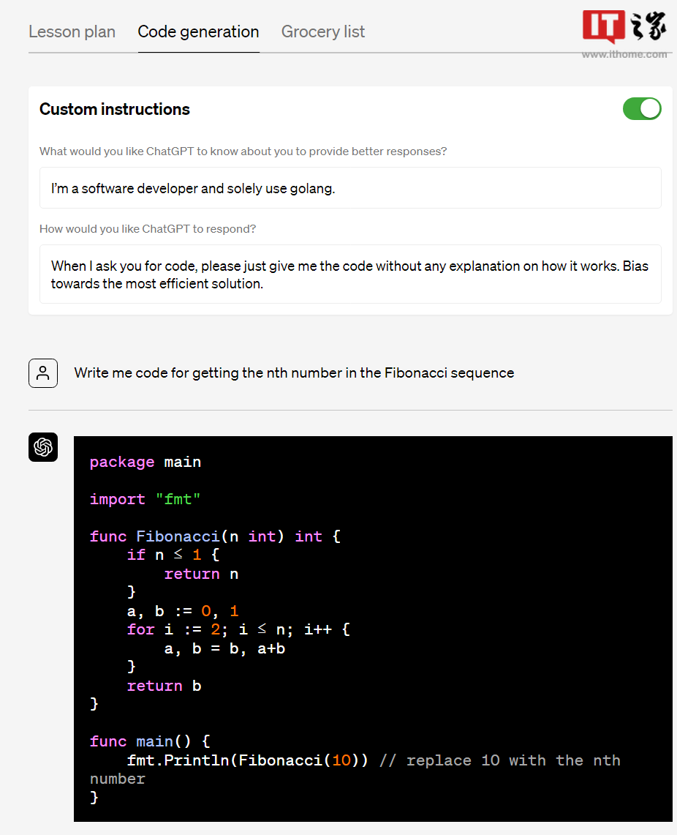Click the Custom instructions heading

point(115,109)
